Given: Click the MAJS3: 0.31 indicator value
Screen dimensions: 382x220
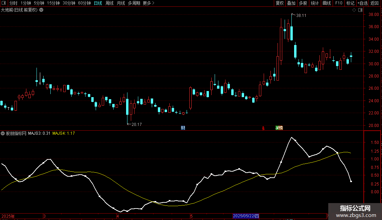Looking at the screenshot, I should 39,133.
